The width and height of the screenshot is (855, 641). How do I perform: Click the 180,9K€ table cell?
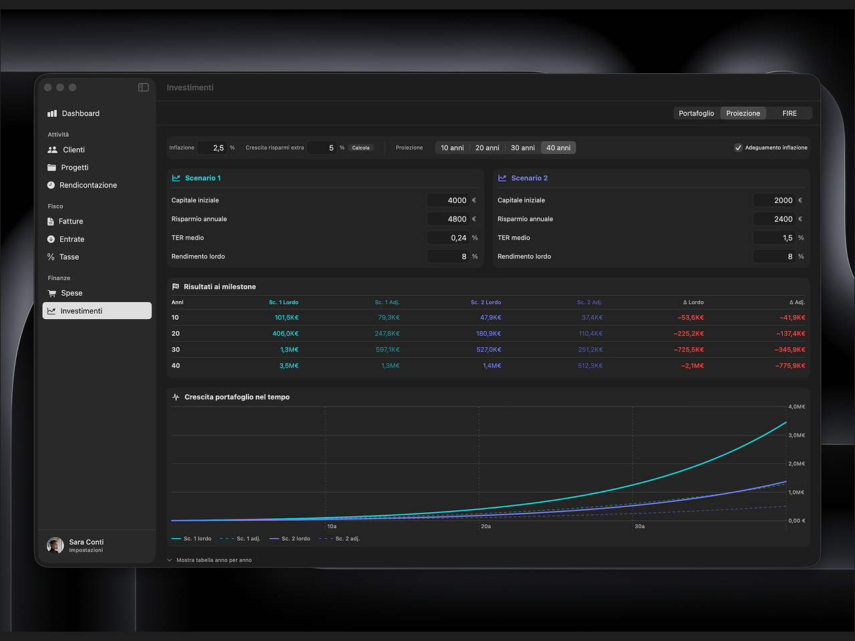pos(489,334)
